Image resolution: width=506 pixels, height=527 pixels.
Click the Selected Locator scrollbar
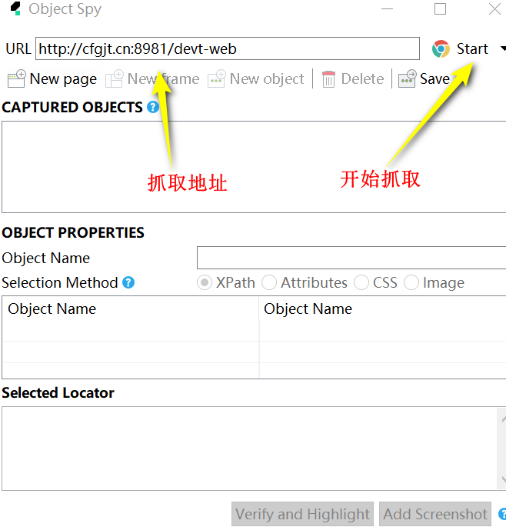501,449
